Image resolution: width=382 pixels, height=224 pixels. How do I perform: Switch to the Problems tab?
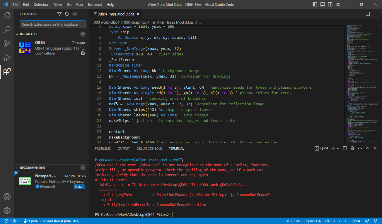click(x=103, y=148)
